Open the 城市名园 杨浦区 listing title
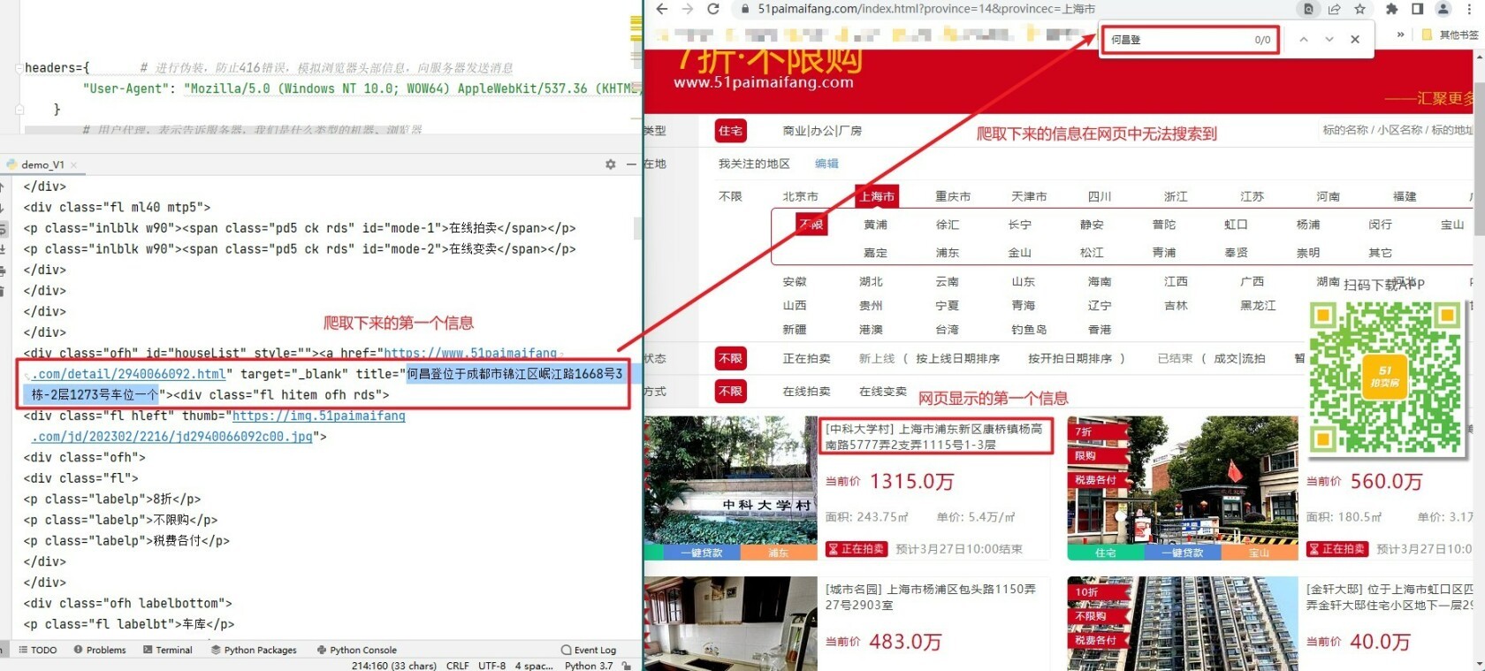The height and width of the screenshot is (671, 1485). coord(931,597)
